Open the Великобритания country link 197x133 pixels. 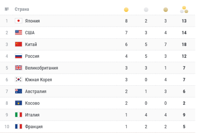(x=41, y=68)
